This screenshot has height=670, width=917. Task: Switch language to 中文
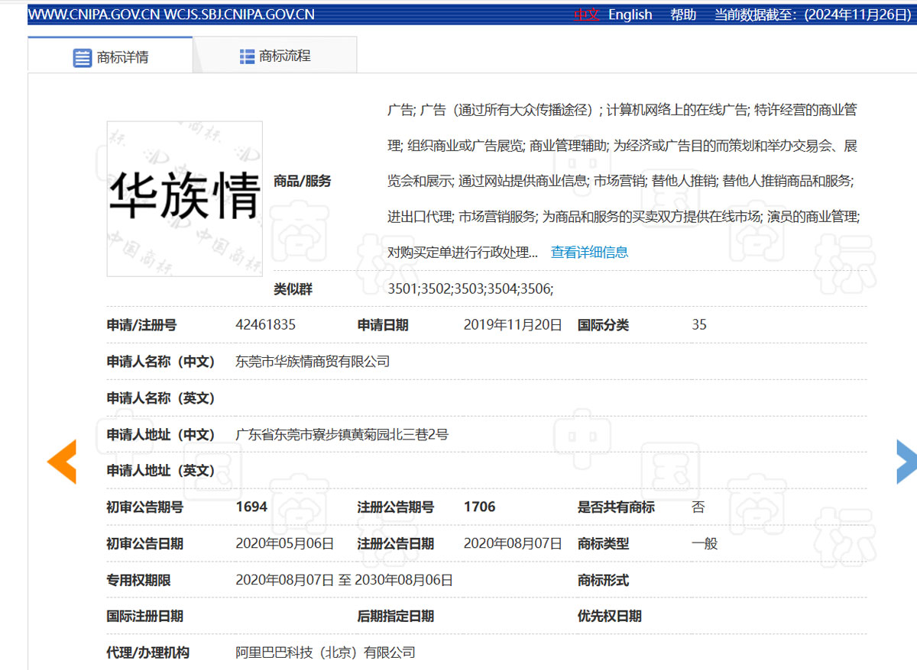coord(586,14)
